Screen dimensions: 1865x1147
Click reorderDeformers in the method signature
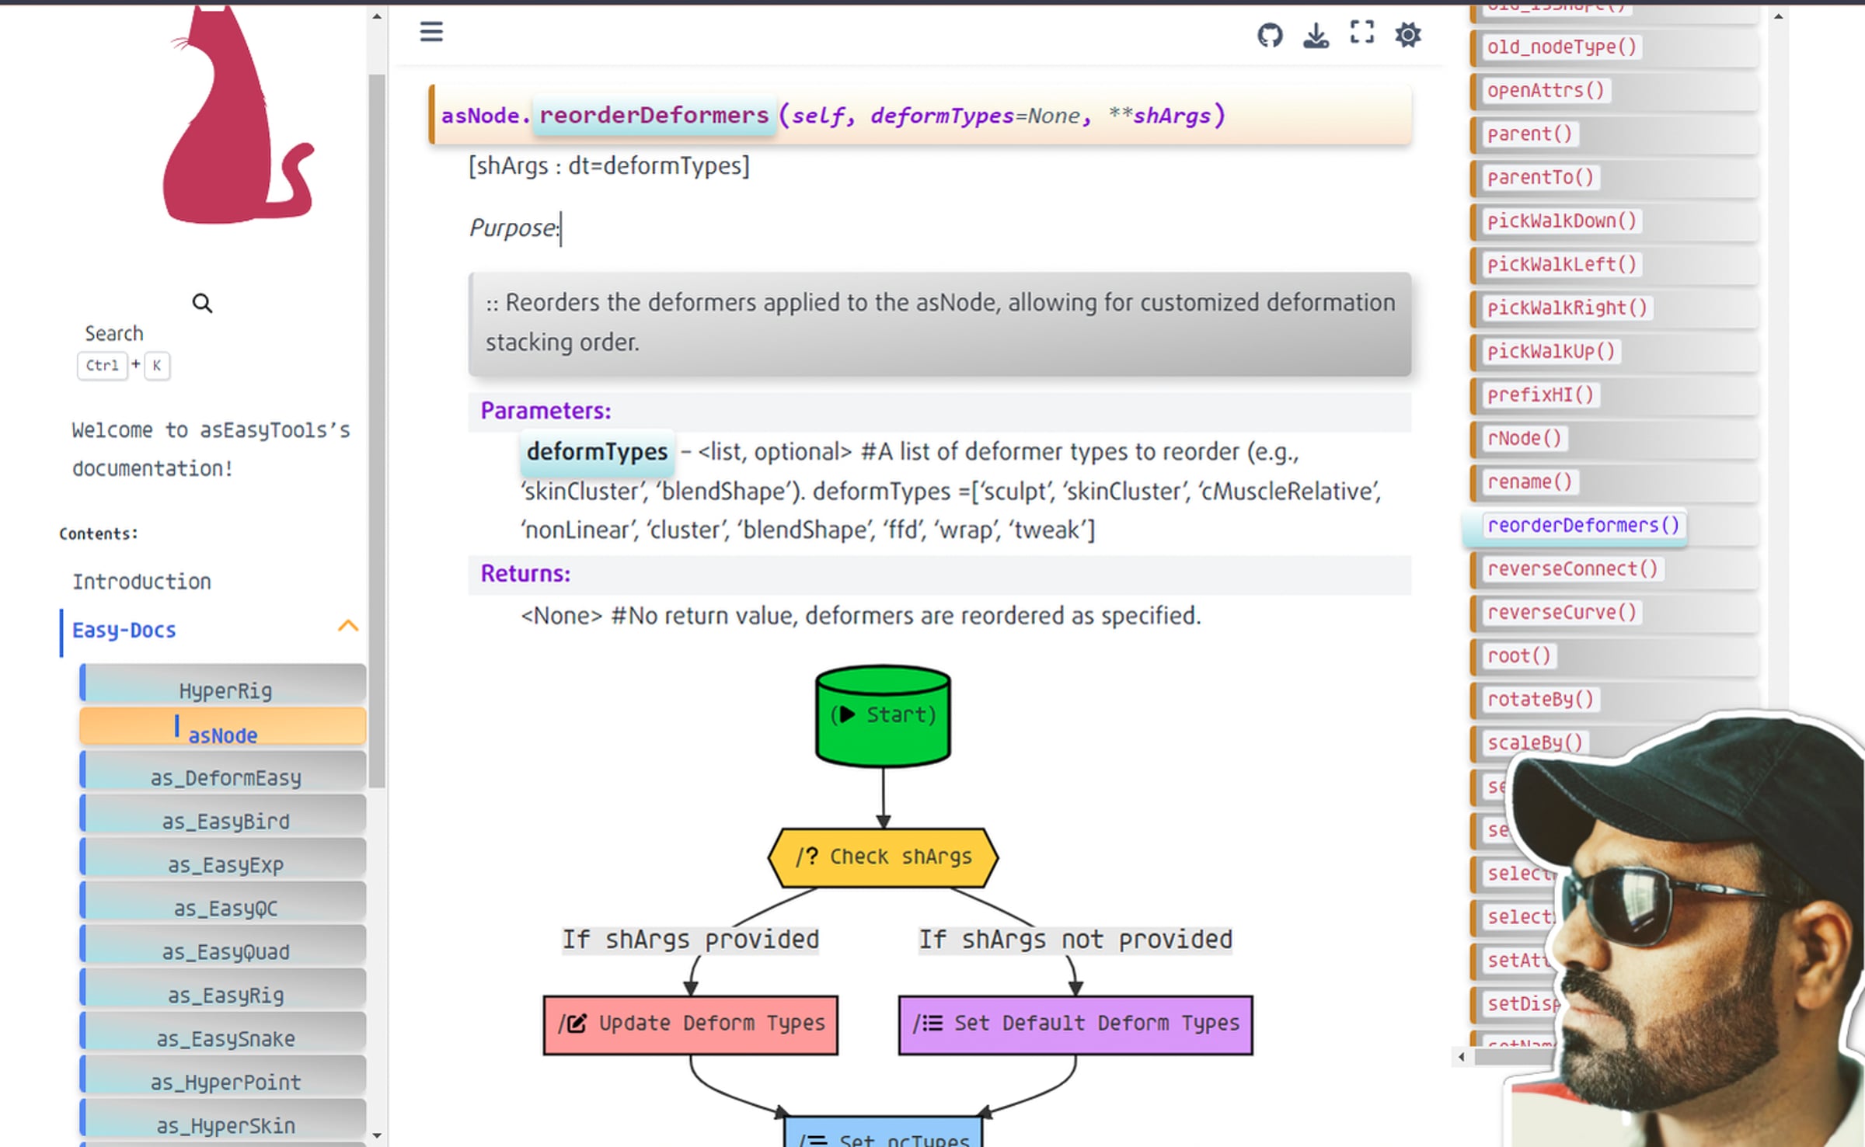[654, 116]
